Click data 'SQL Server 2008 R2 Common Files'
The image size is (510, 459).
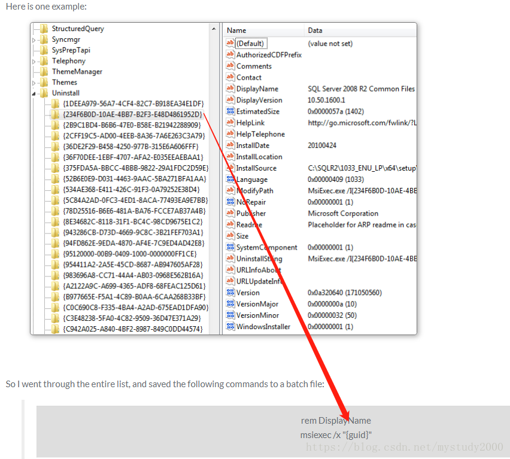tap(361, 89)
